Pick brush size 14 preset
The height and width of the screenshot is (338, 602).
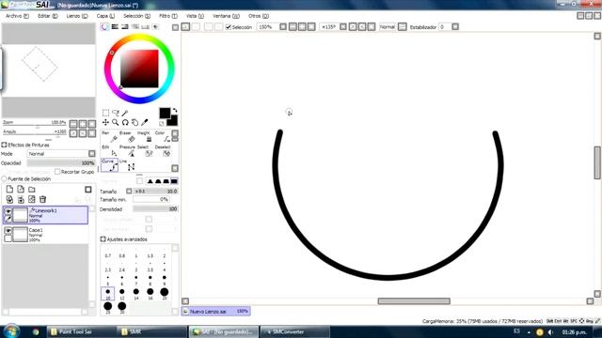click(x=135, y=294)
